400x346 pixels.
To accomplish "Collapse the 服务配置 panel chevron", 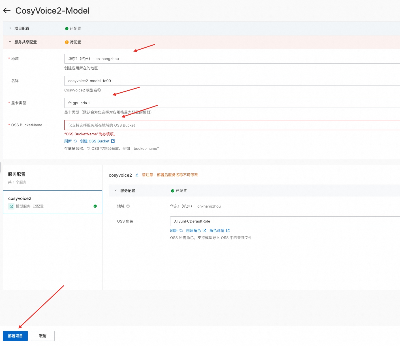I will point(116,191).
